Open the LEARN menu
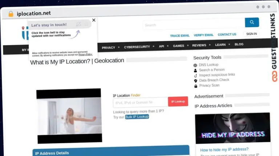The width and height of the screenshot is (279, 156). pos(220,45)
